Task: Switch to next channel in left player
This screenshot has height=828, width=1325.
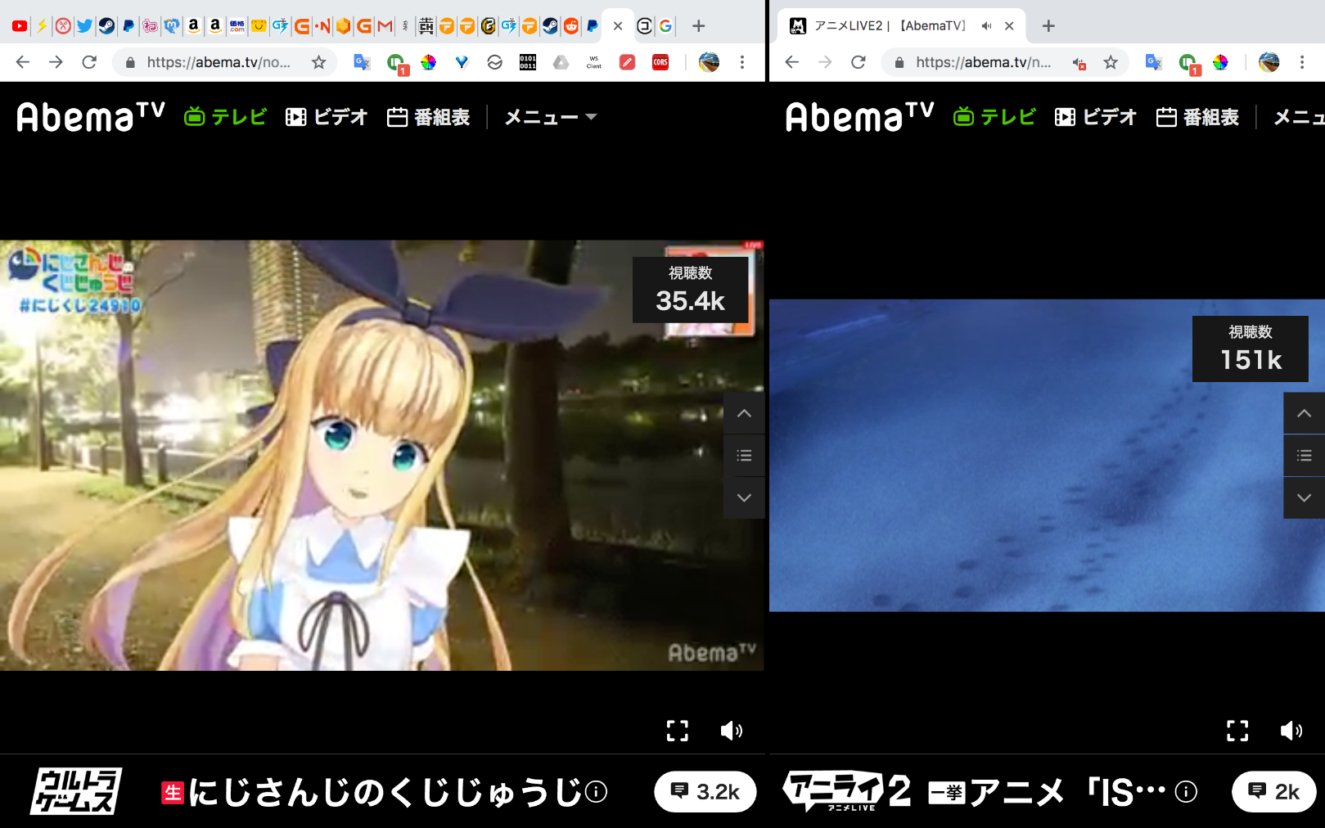Action: [744, 497]
